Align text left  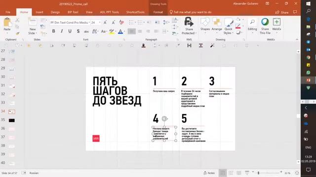[x=132, y=31]
